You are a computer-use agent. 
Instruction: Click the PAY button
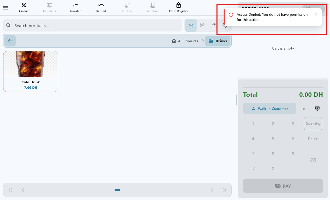[x=283, y=186]
